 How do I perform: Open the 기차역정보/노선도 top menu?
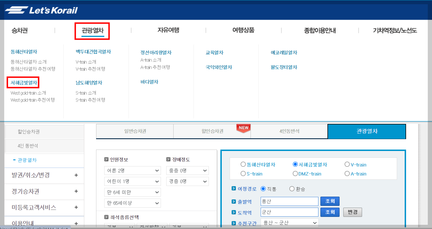point(395,30)
